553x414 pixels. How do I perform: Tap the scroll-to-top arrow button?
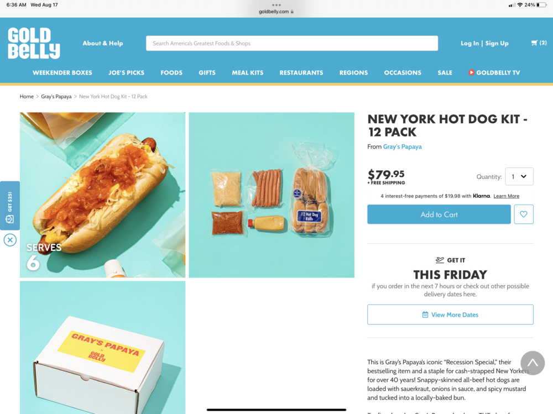pyautogui.click(x=533, y=363)
